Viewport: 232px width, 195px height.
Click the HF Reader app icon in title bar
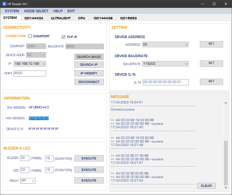pyautogui.click(x=4, y=4)
